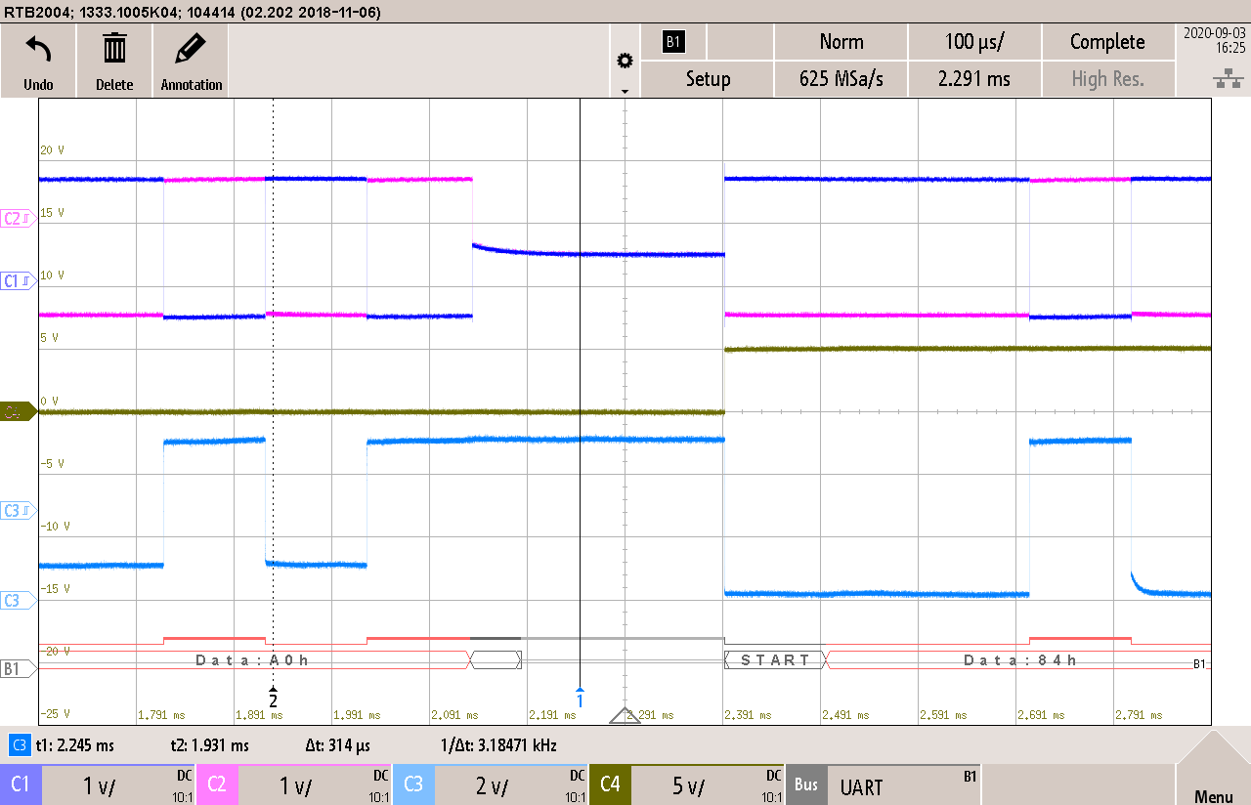Open the settings gear icon
This screenshot has height=805, width=1251.
(x=625, y=59)
